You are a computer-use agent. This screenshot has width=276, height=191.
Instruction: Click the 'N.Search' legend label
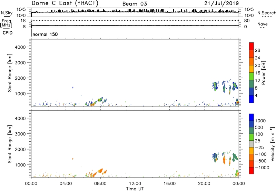pyautogui.click(x=266, y=13)
